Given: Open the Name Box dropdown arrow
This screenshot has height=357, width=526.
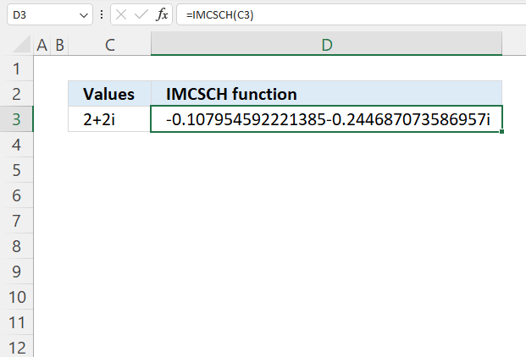Looking at the screenshot, I should point(84,15).
